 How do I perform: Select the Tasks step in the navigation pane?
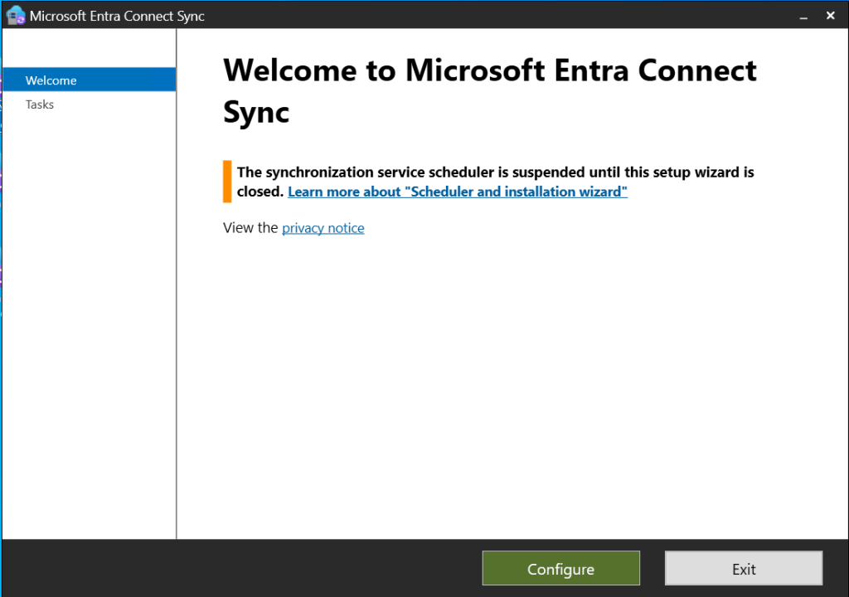(40, 104)
